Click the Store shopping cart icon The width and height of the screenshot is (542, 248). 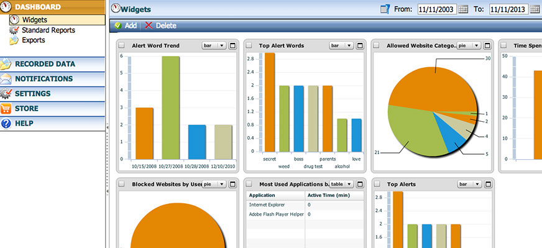pos(6,109)
